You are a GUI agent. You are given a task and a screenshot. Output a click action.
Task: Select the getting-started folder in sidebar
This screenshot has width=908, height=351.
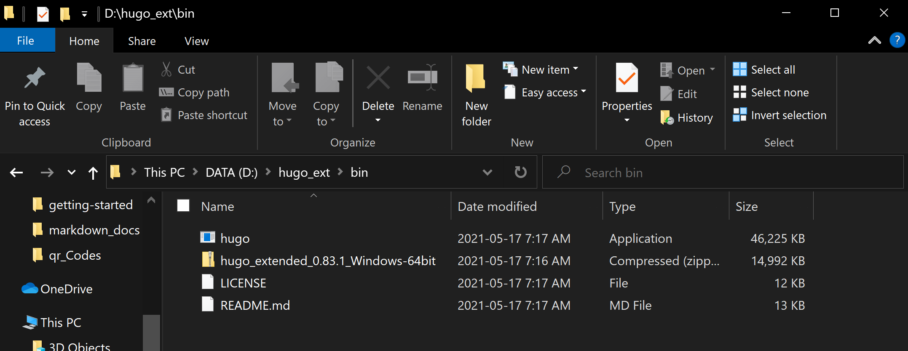83,205
